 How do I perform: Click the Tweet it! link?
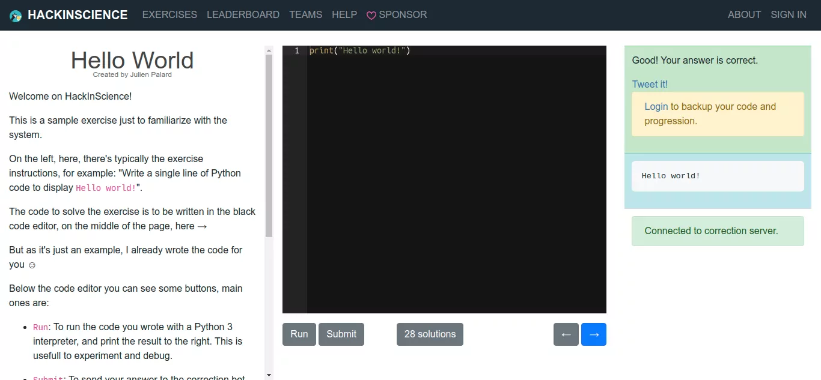[650, 85]
